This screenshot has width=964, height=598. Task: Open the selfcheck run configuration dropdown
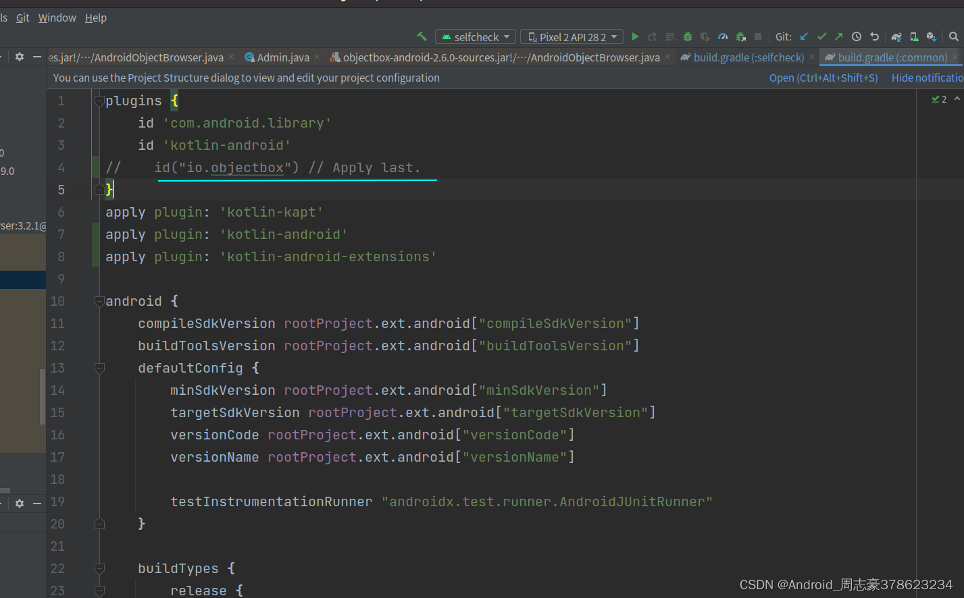pos(476,36)
